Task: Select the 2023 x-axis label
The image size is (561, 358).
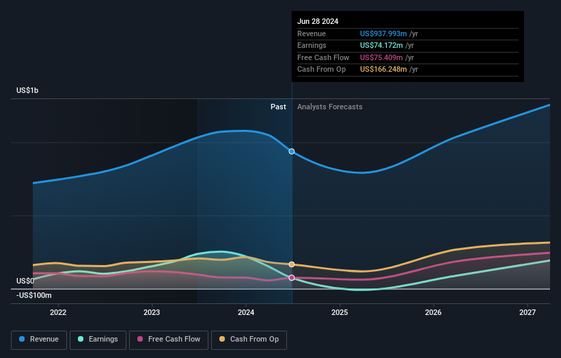Action: coord(152,312)
